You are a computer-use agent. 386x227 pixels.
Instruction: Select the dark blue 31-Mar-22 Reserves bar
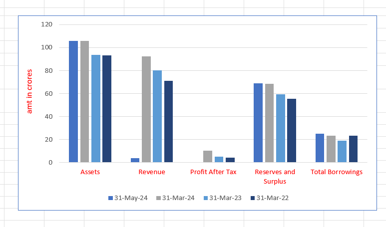(x=292, y=130)
